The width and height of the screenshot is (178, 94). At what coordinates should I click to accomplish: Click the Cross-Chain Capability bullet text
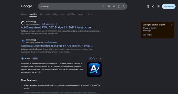coord(60,93)
